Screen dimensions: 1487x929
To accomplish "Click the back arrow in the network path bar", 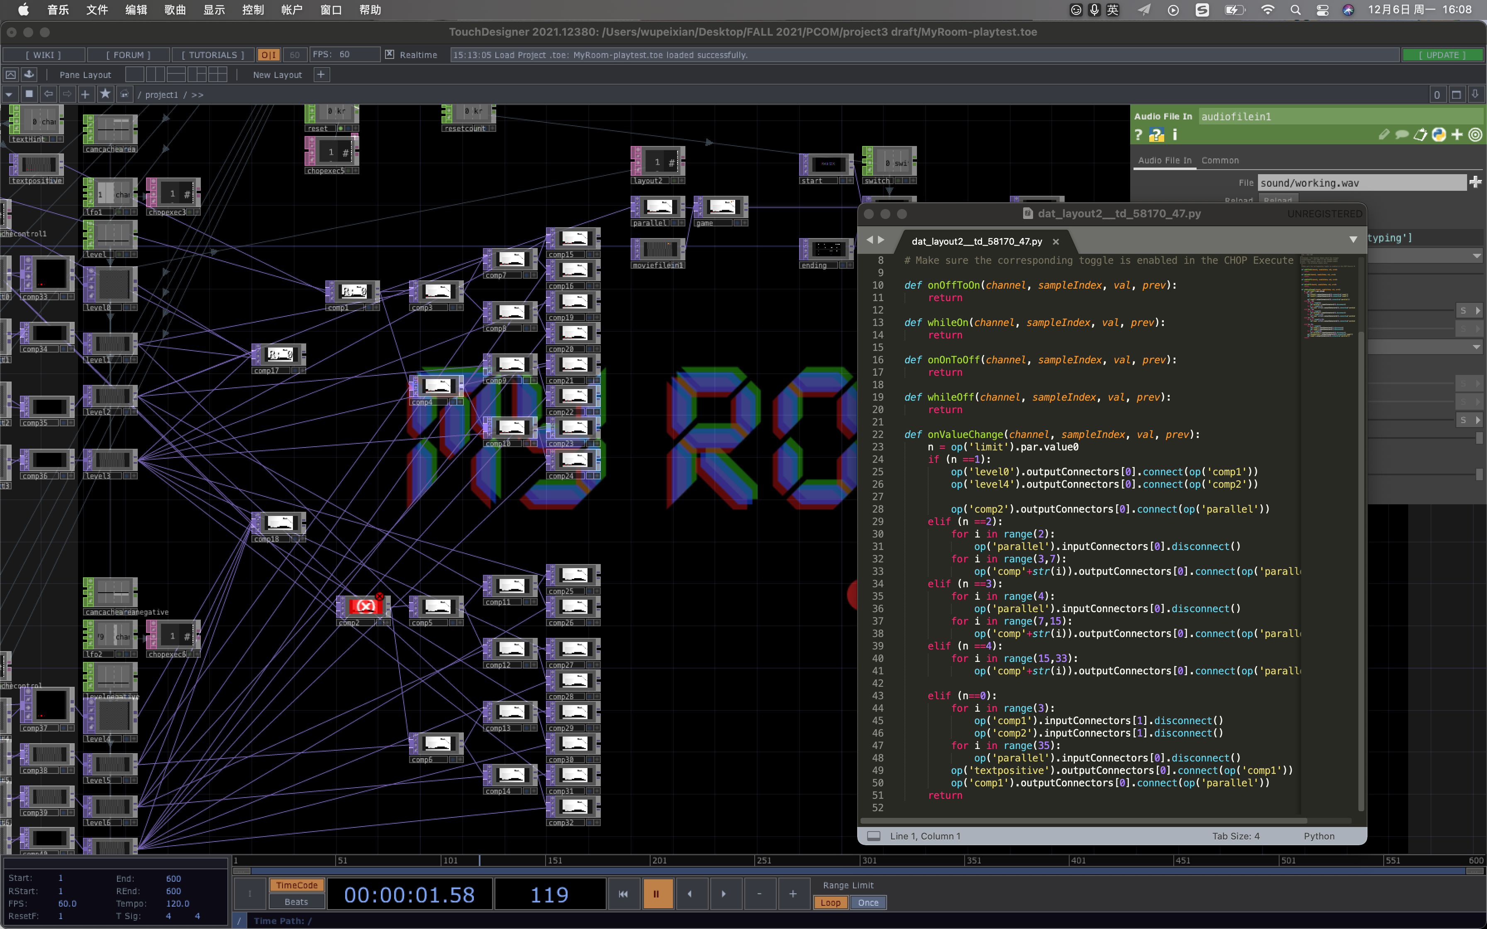I will (x=48, y=94).
